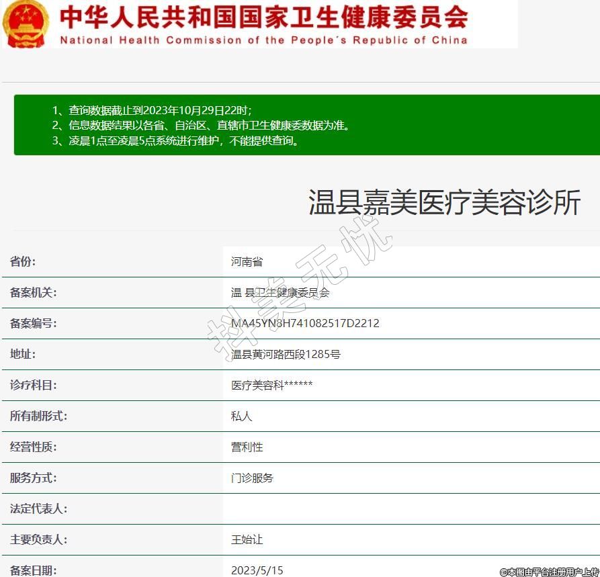Click the clinic name heading 温县嘉美医疗美容诊所
Screen dimensions: 600x577
click(444, 202)
